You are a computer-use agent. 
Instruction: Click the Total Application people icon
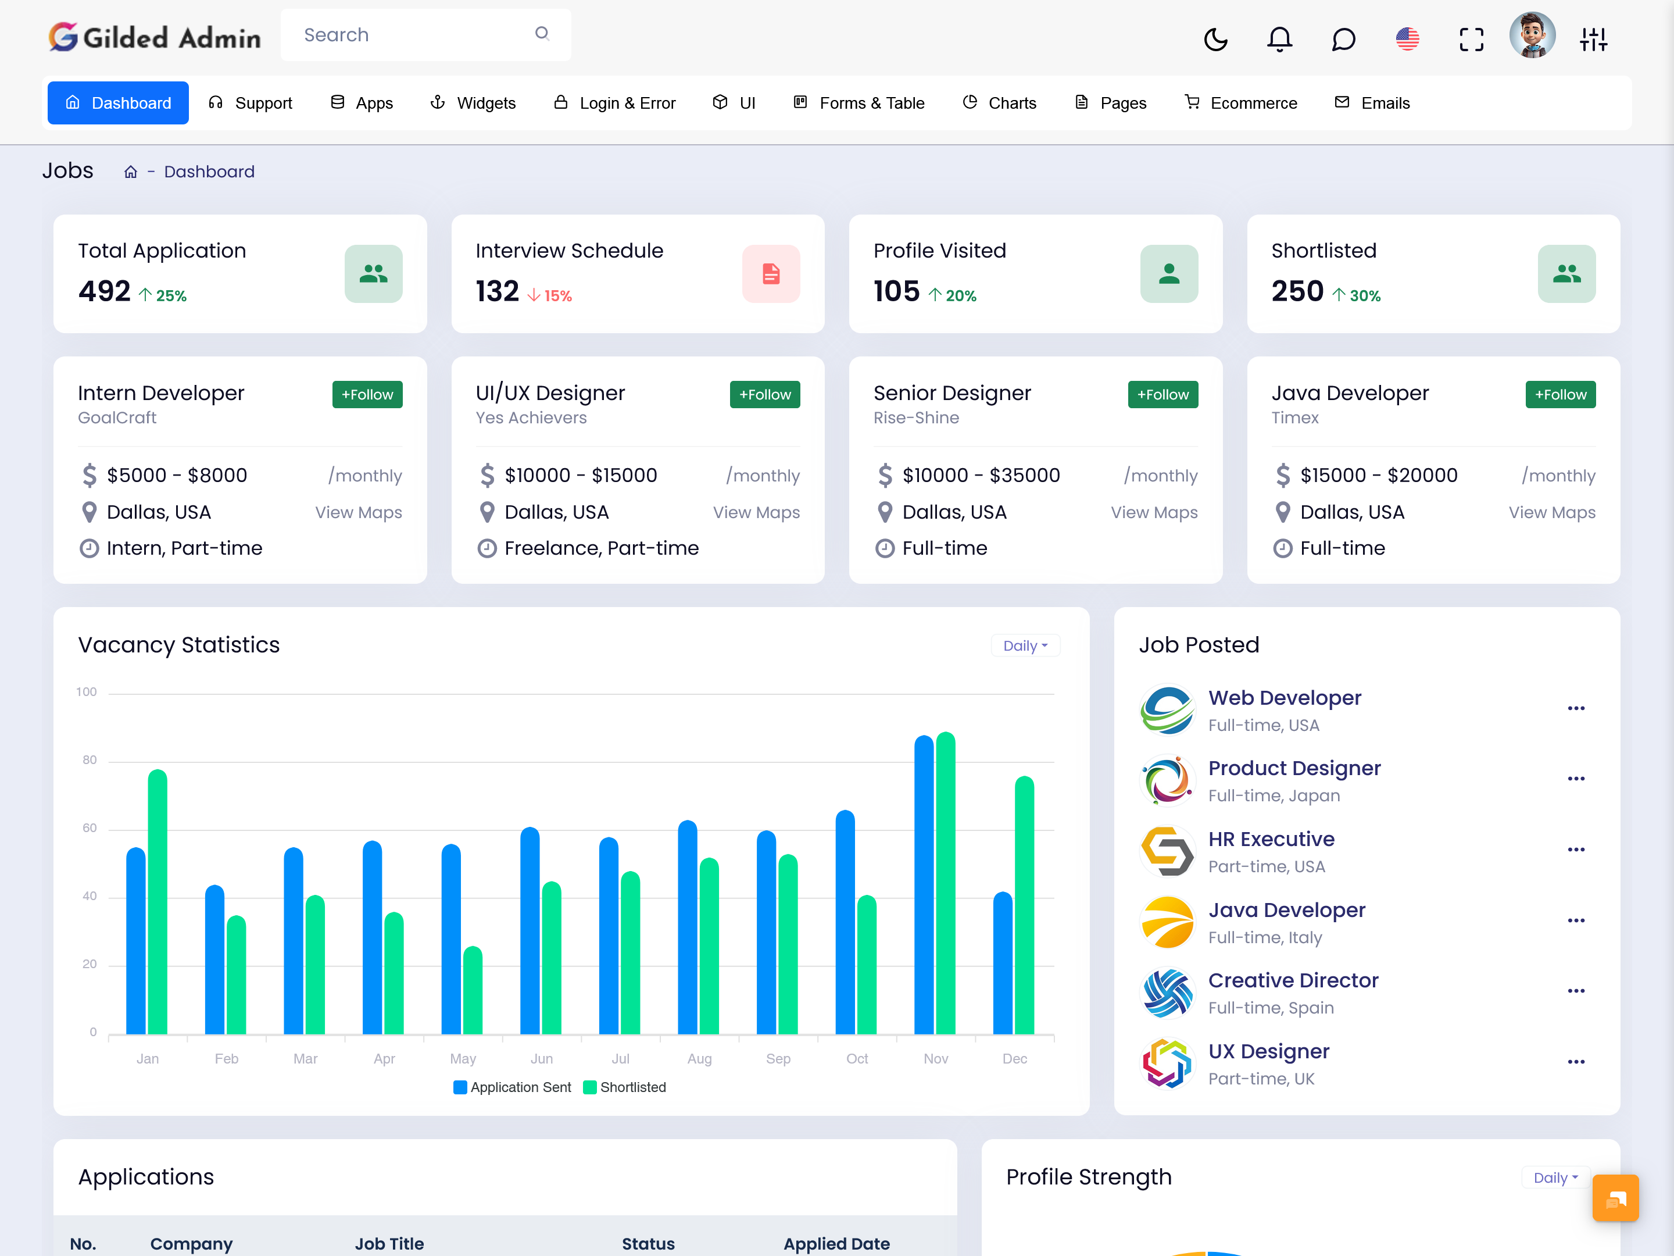(x=373, y=273)
